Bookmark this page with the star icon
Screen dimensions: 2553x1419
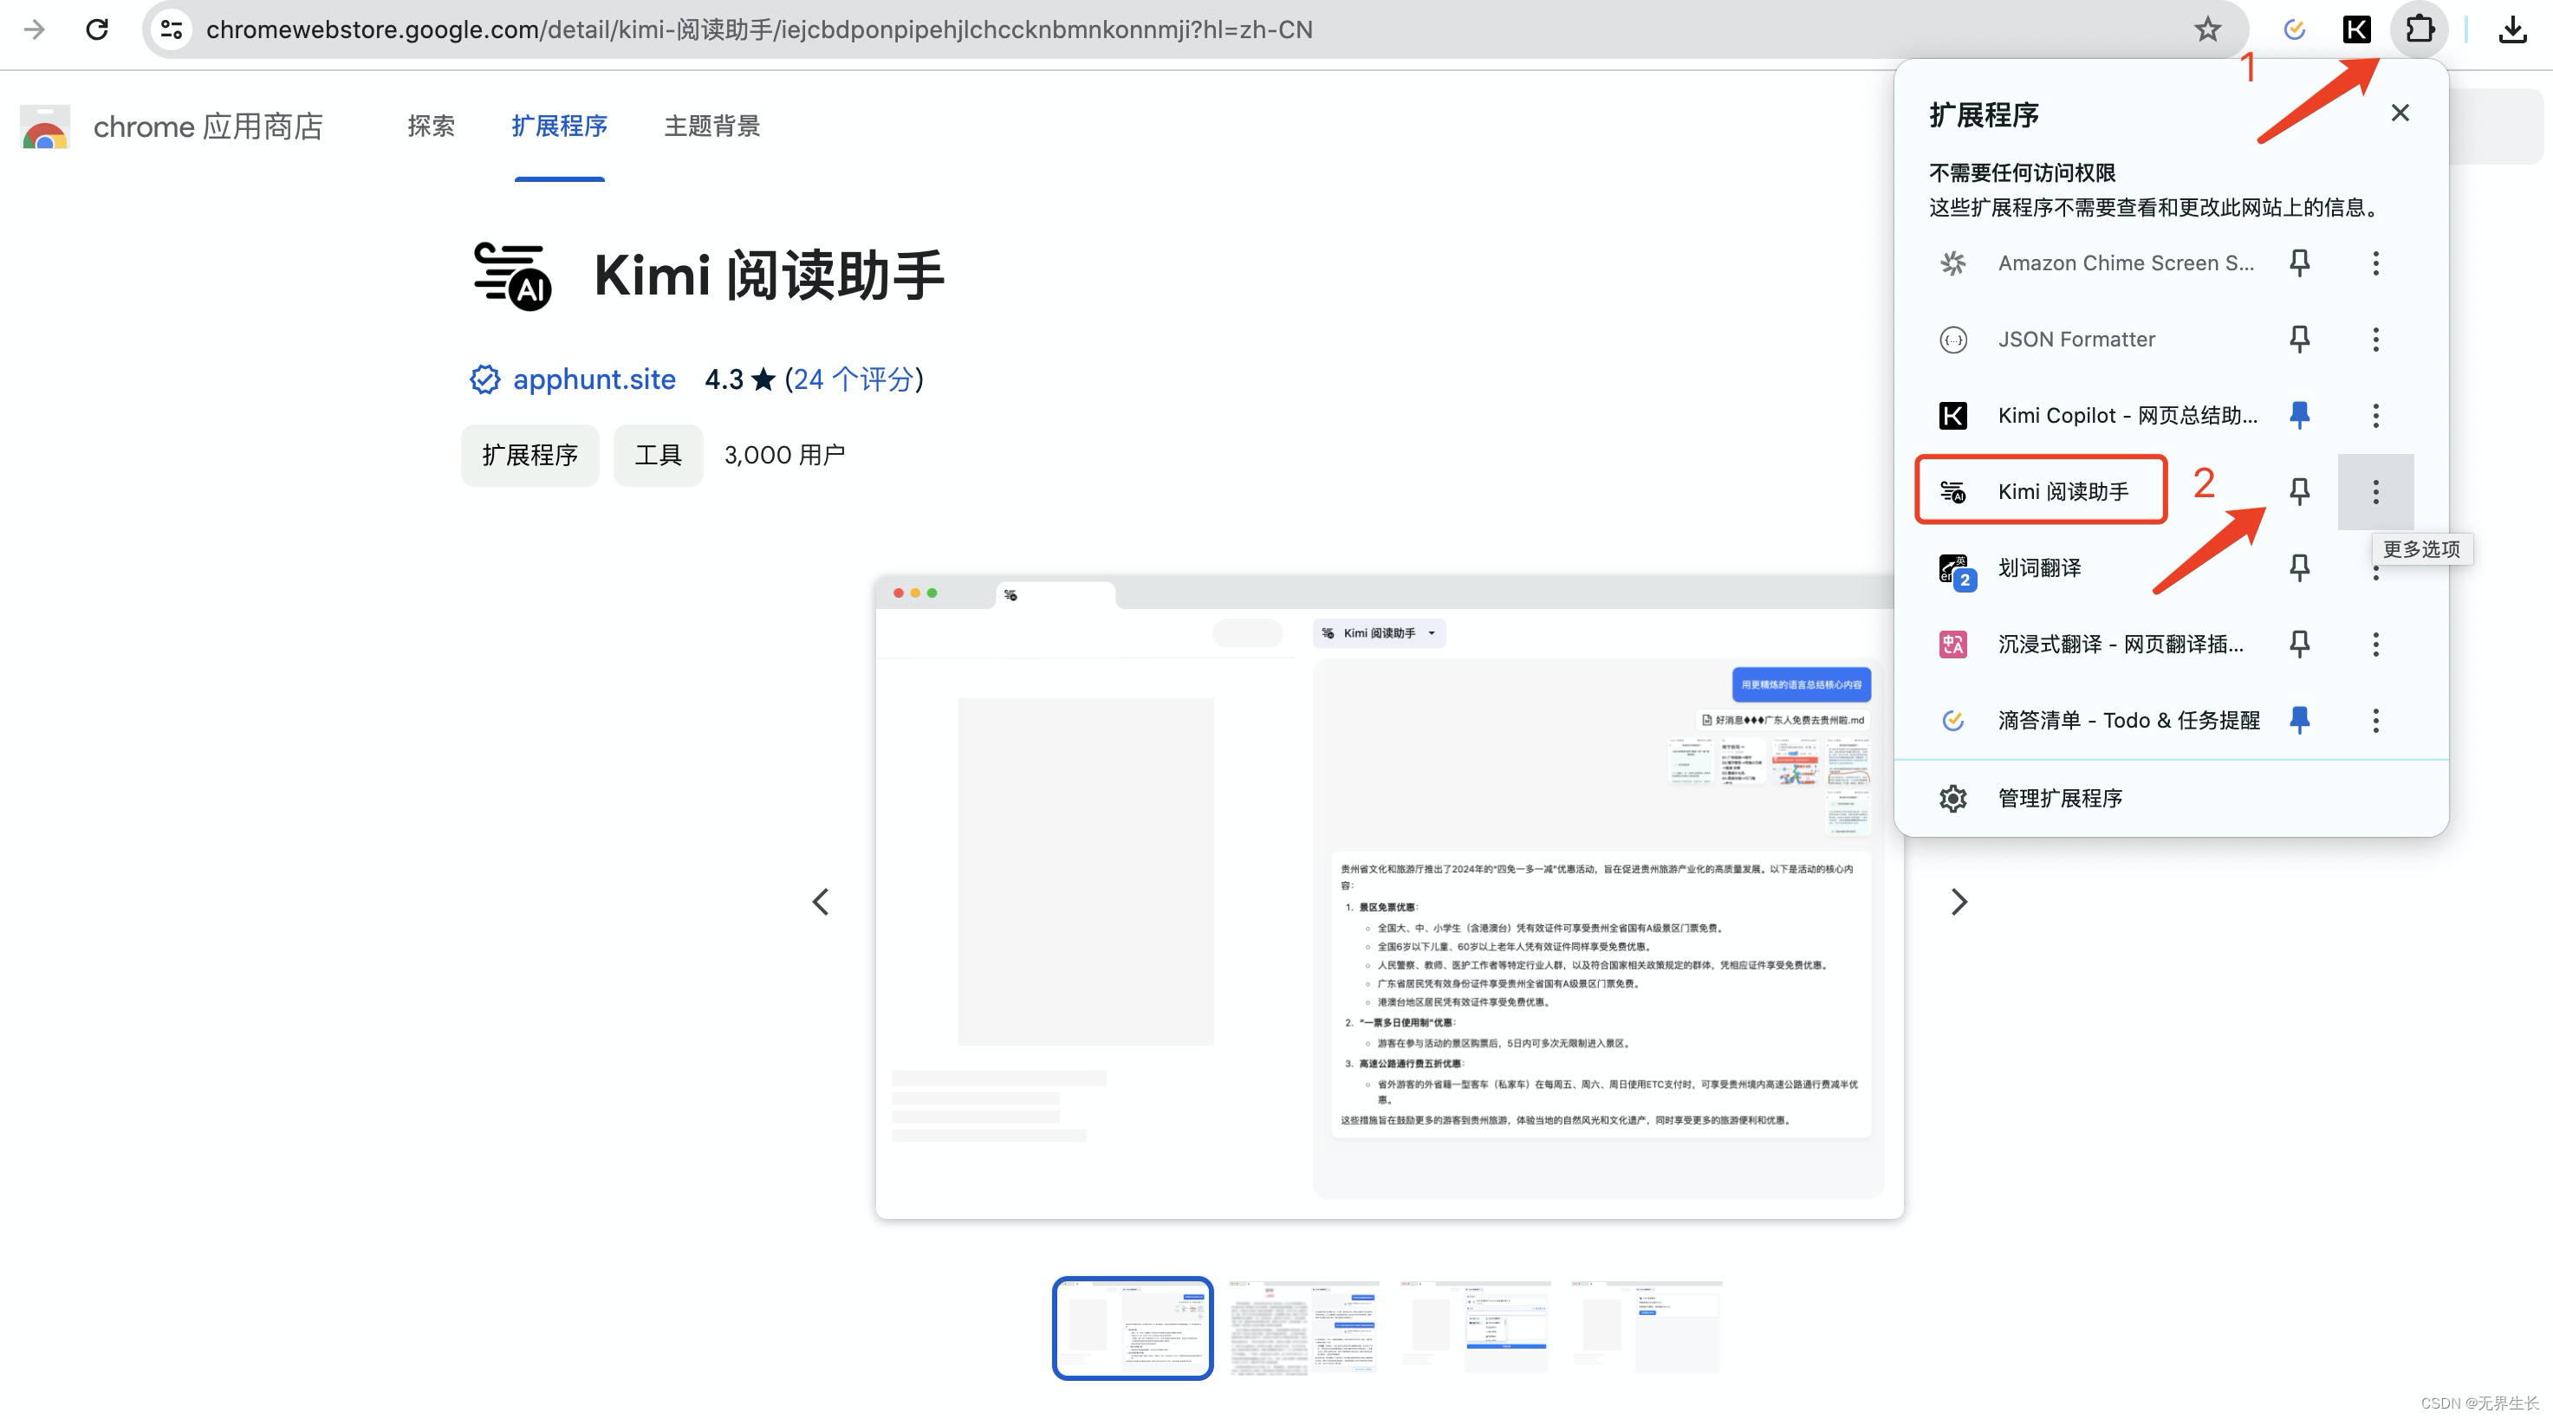click(2207, 29)
